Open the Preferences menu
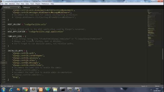Viewport: 164px width, 92px height. pyautogui.click(x=45, y=4)
